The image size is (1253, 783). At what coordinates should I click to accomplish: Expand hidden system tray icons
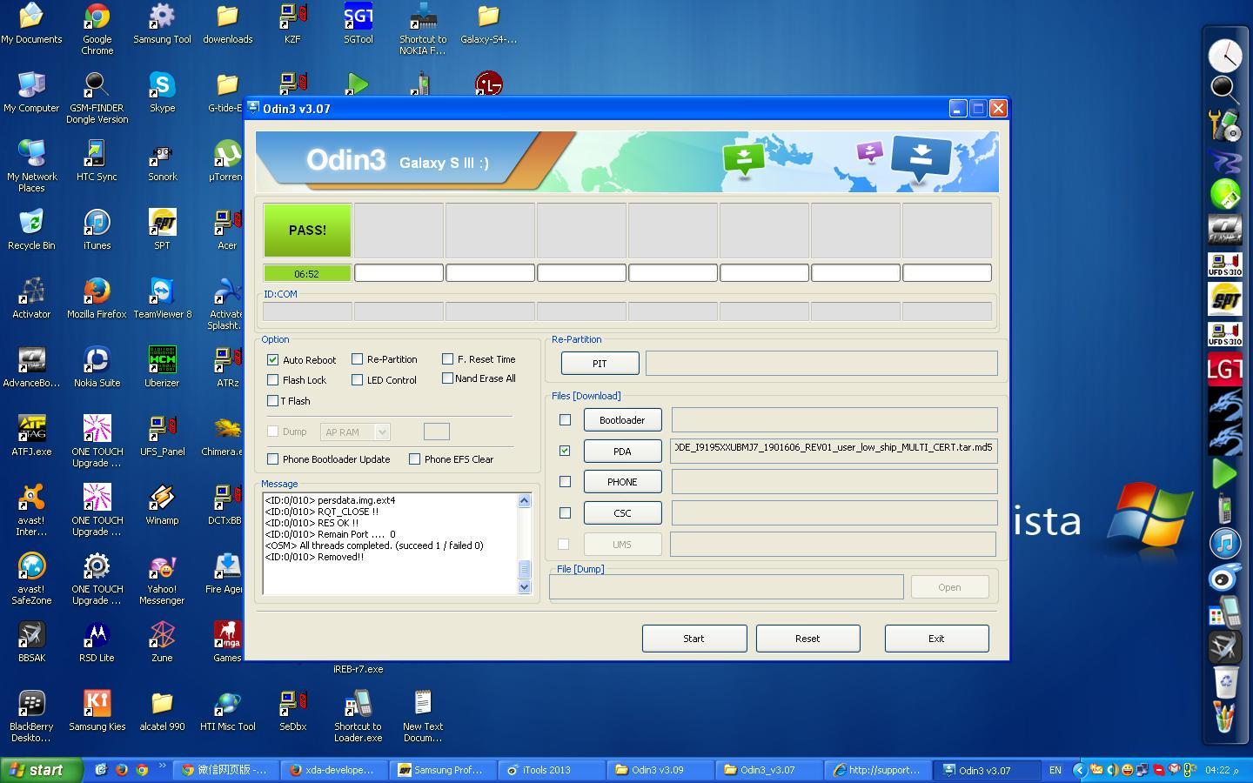[1079, 770]
